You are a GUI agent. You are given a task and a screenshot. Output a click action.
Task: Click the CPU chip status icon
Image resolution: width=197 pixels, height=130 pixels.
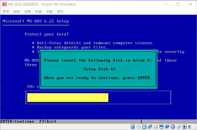click(173, 127)
